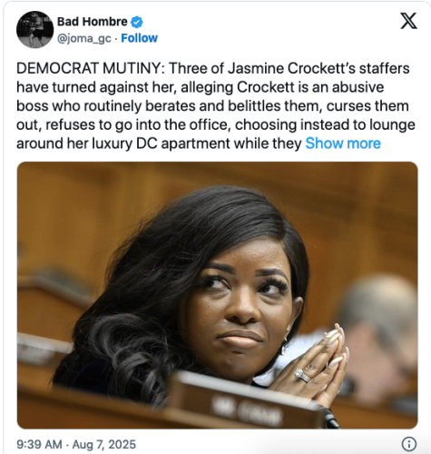This screenshot has height=454, width=431.
Task: Visit the @joma_gc handle link
Action: point(84,39)
